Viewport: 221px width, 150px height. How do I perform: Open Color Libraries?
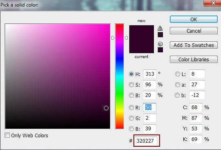click(194, 60)
